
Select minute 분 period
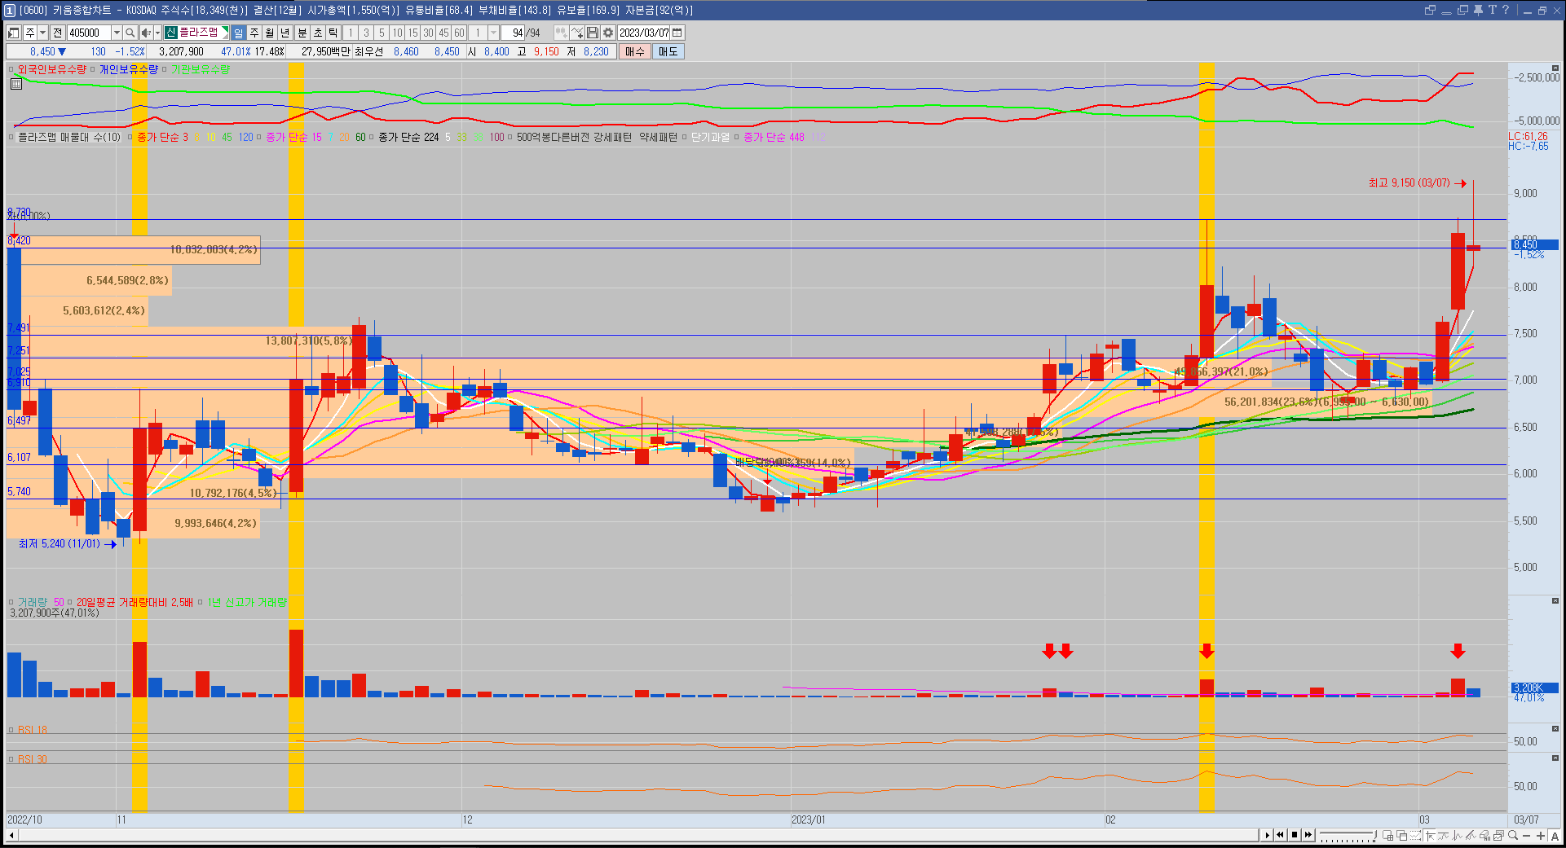point(302,33)
